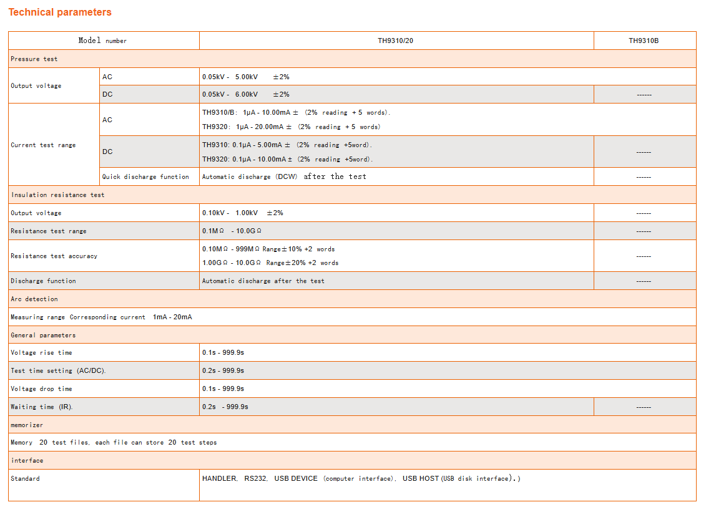Click the Insulation resistance test section header
Viewport: 701px width, 507px height.
58,195
